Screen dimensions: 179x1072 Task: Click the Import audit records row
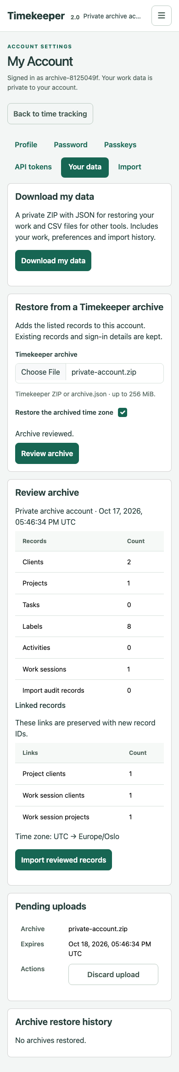pos(89,690)
